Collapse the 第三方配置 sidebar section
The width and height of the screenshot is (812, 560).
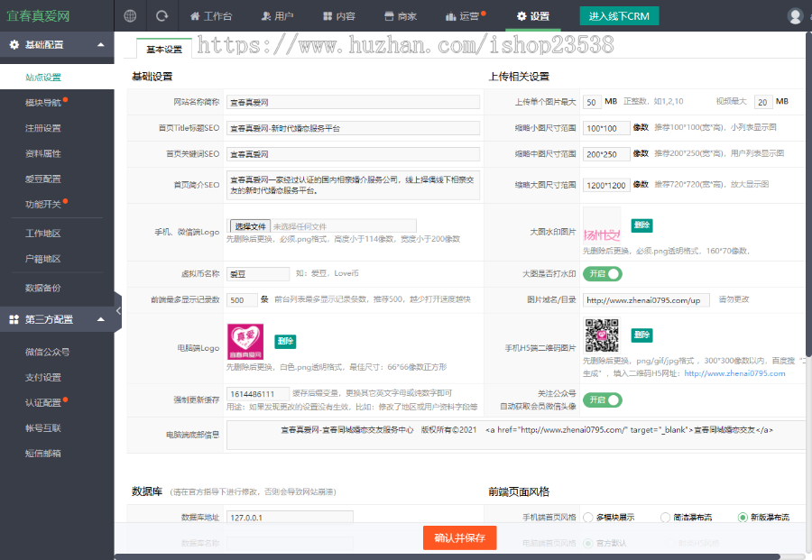[100, 319]
